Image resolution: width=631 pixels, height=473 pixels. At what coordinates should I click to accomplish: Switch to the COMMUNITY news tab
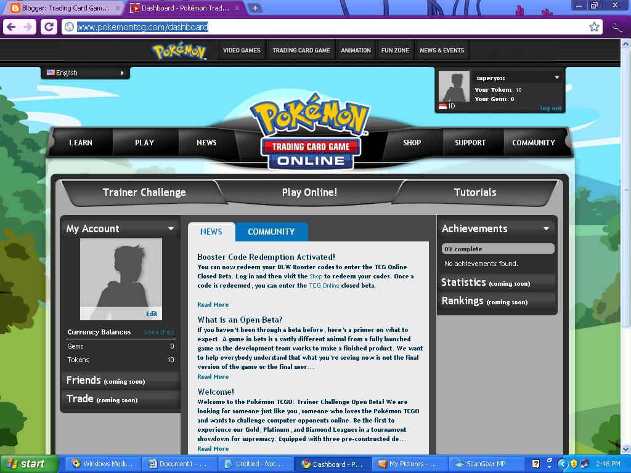[271, 232]
